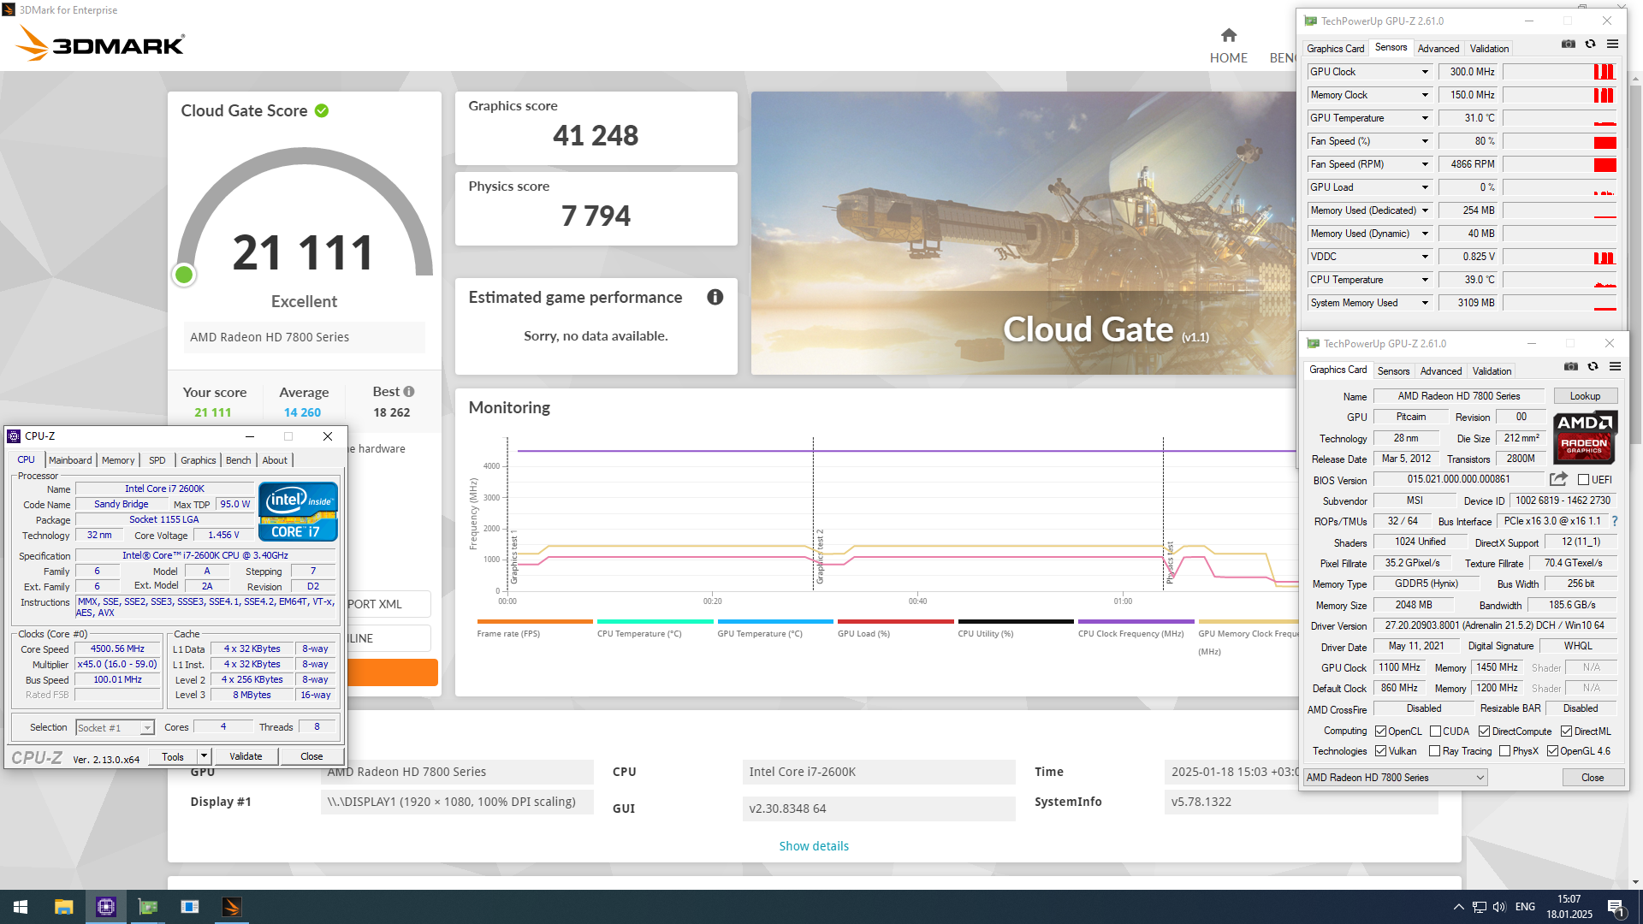
Task: Click the taskbar clock showing 15:07
Action: (x=1569, y=907)
